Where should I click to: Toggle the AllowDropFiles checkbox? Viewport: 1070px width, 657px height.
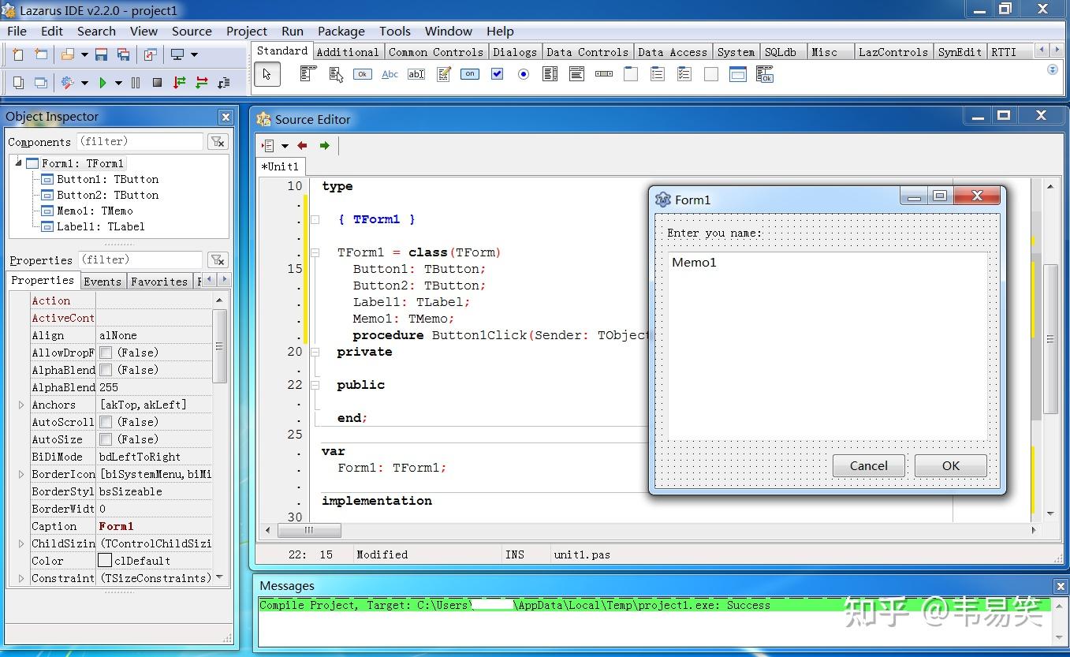106,353
